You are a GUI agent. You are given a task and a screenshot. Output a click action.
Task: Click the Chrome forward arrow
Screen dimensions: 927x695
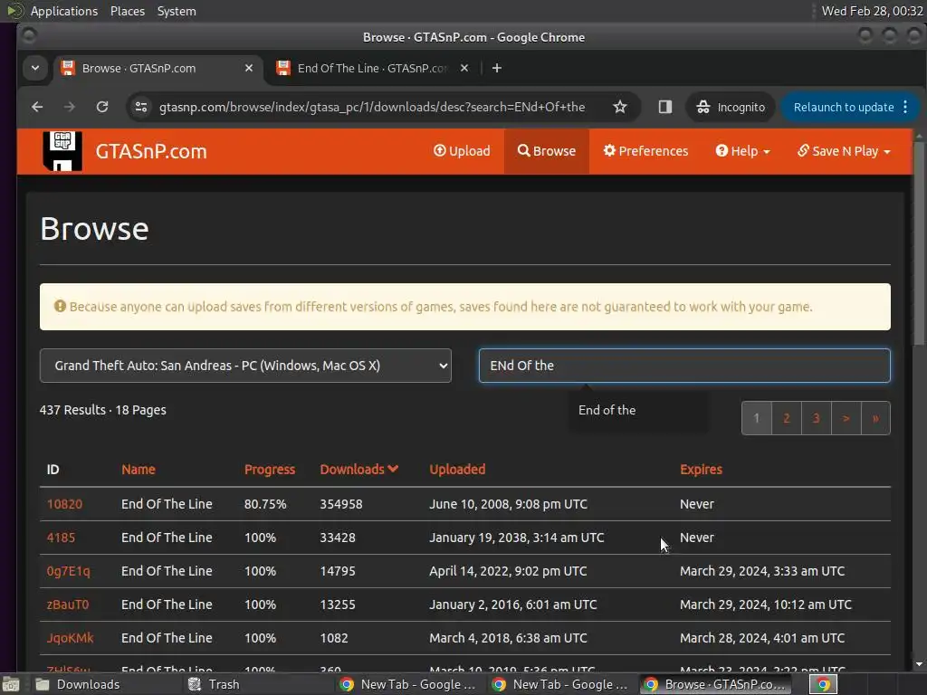click(70, 107)
